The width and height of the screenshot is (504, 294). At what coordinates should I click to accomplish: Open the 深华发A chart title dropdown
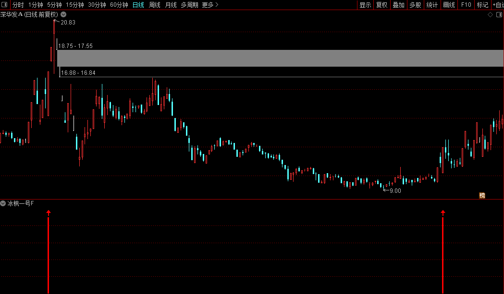[63, 14]
